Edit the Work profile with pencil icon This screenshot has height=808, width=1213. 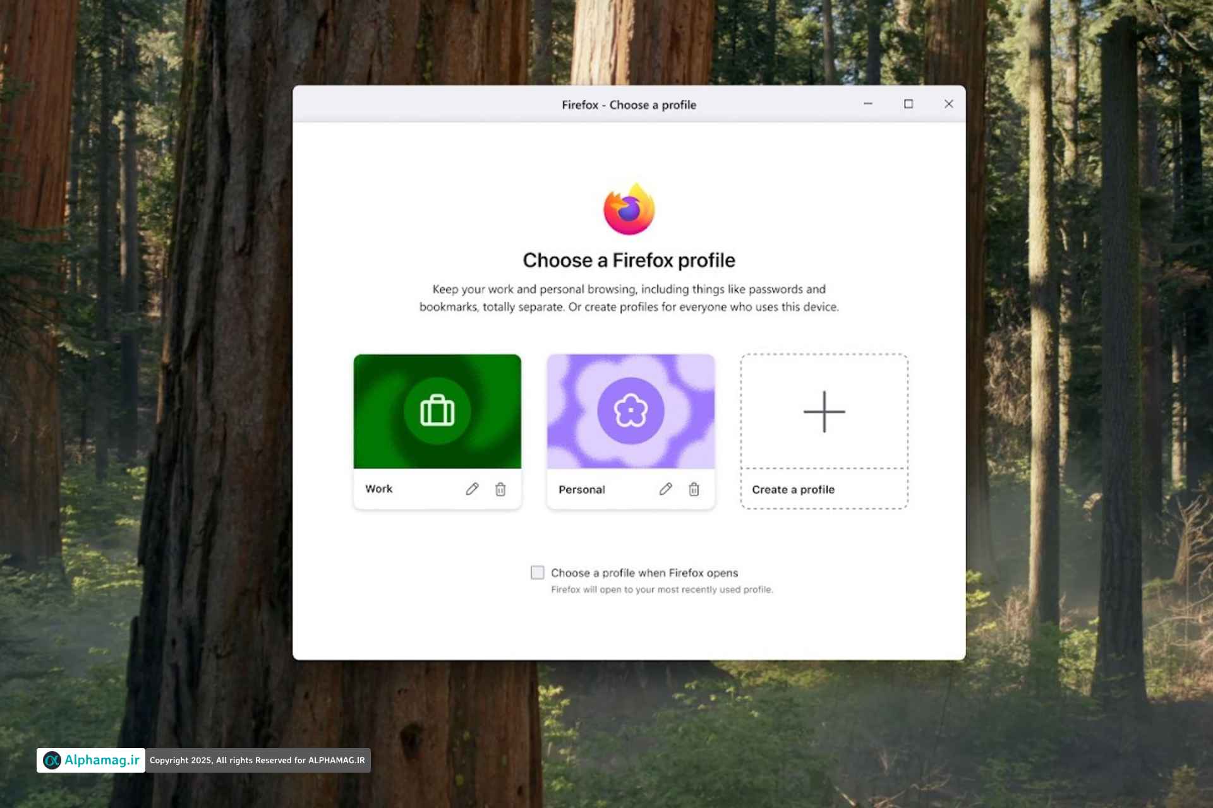(x=472, y=489)
